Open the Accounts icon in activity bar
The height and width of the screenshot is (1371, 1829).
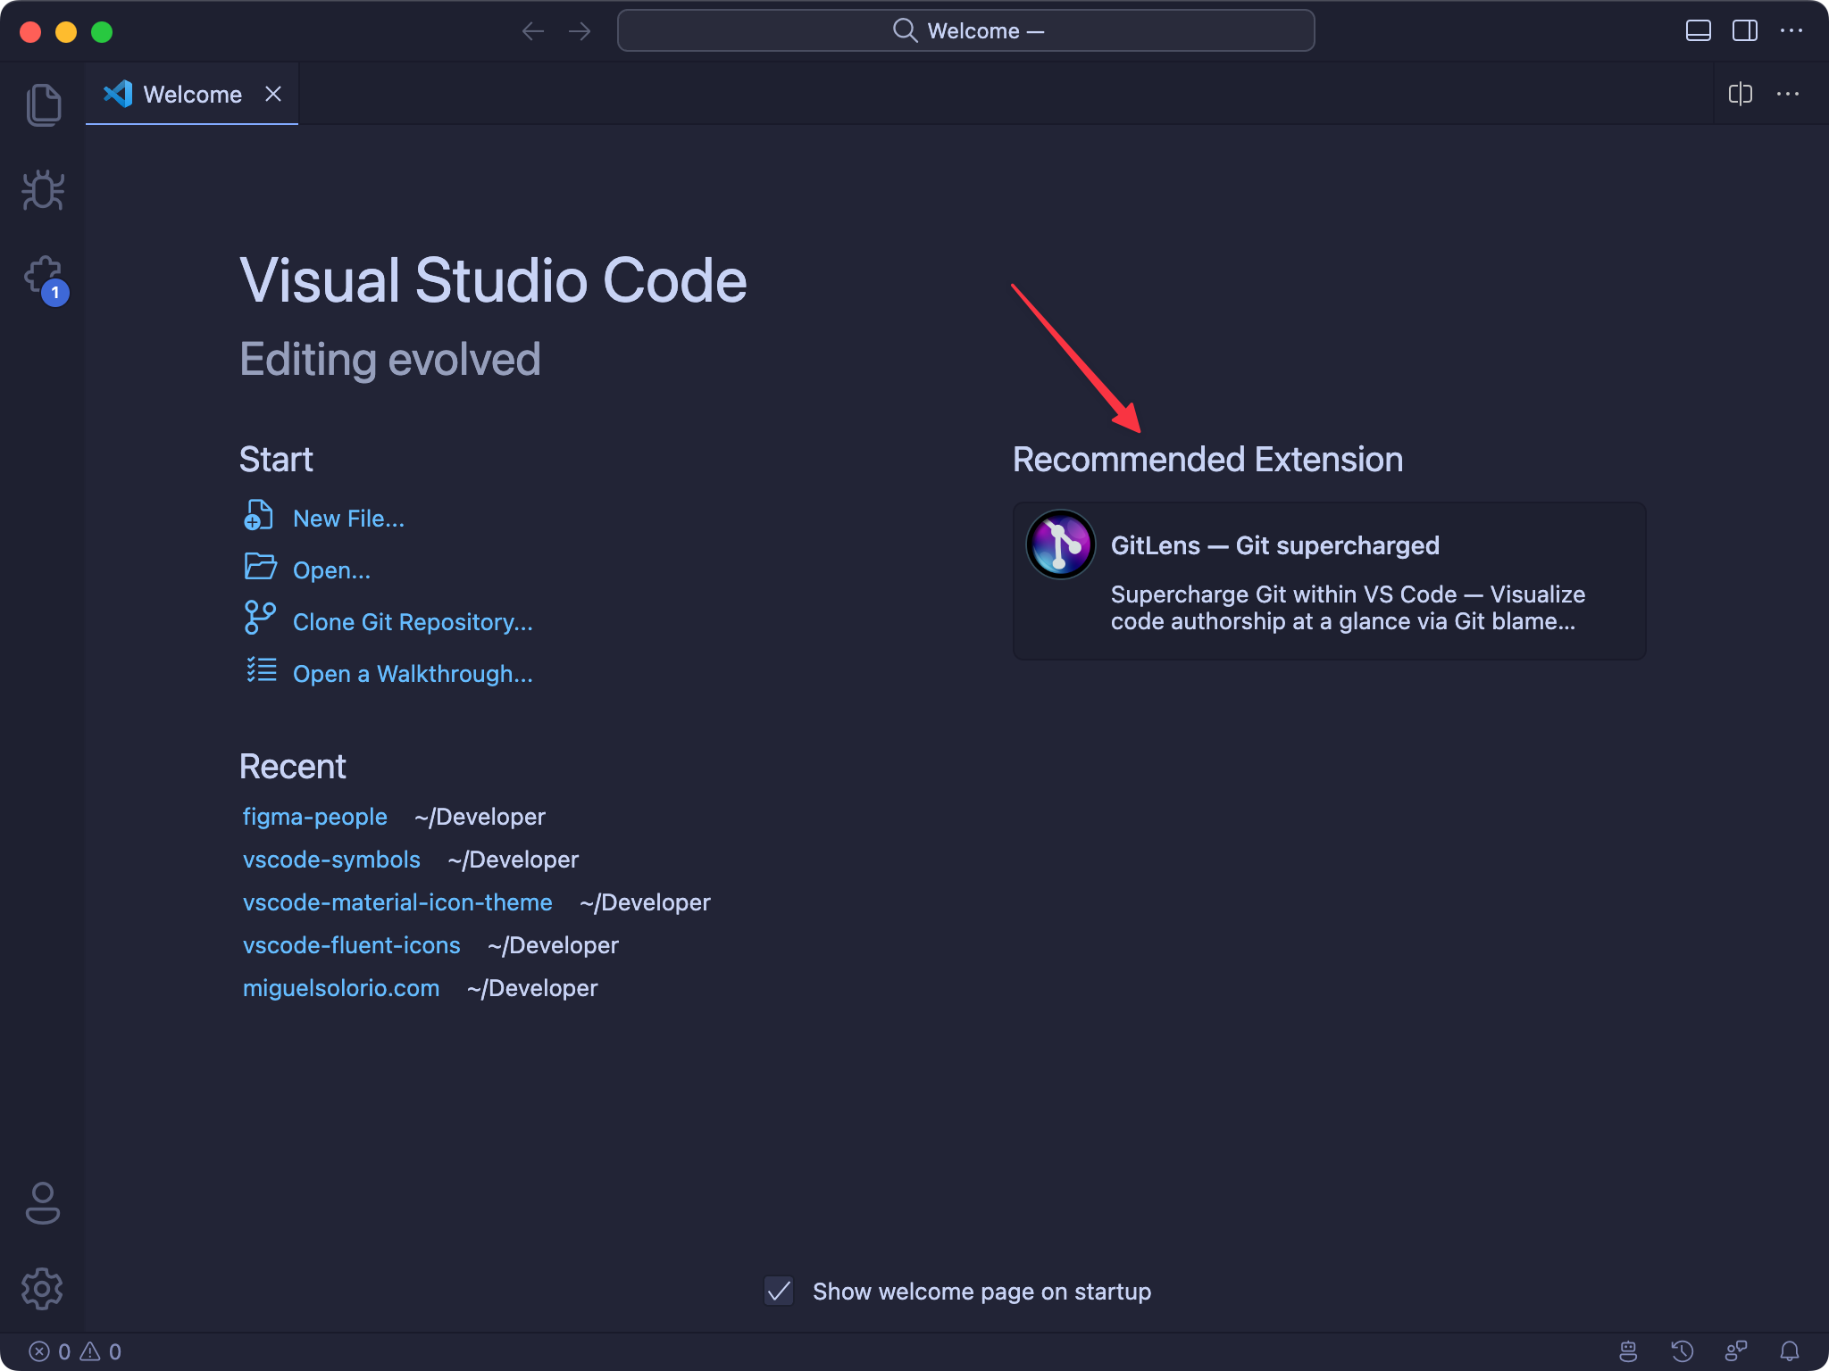click(43, 1203)
